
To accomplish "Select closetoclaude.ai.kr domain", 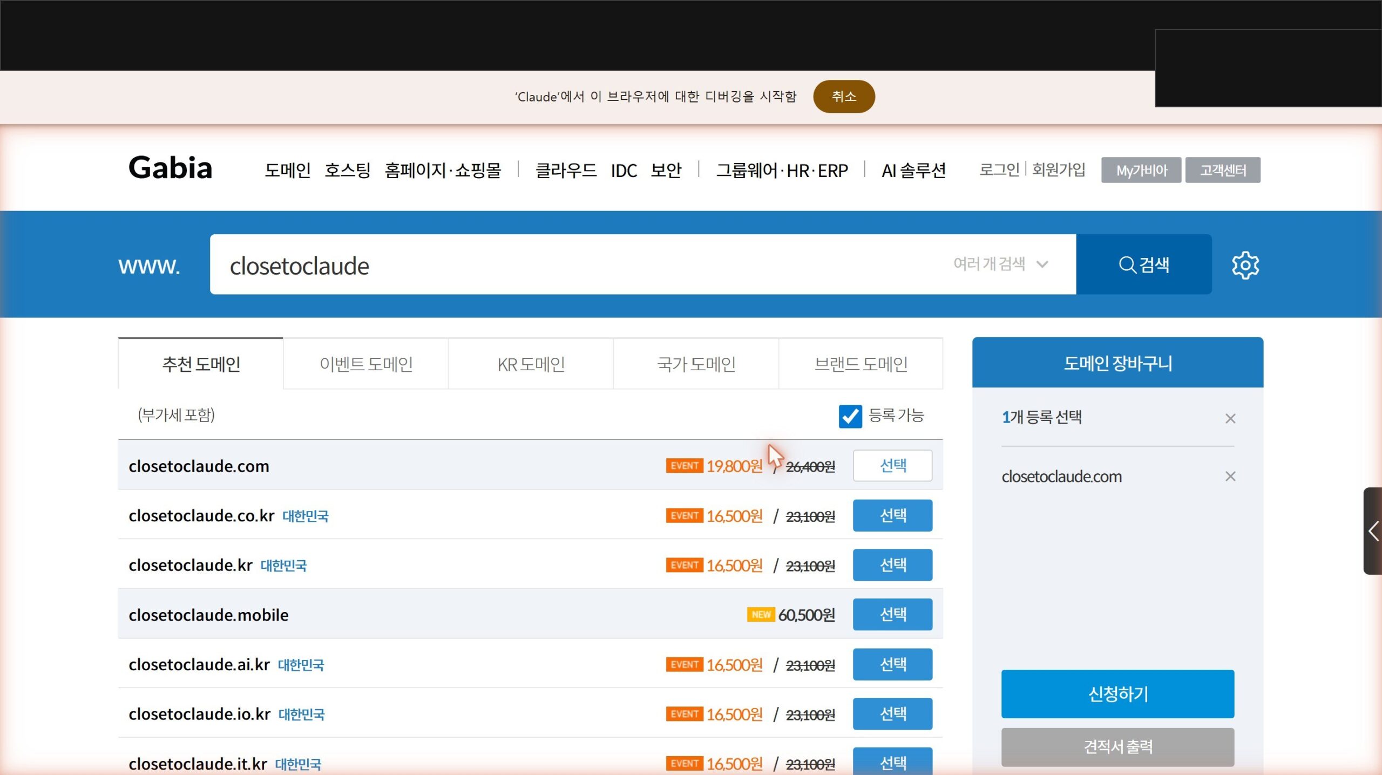I will click(x=892, y=664).
